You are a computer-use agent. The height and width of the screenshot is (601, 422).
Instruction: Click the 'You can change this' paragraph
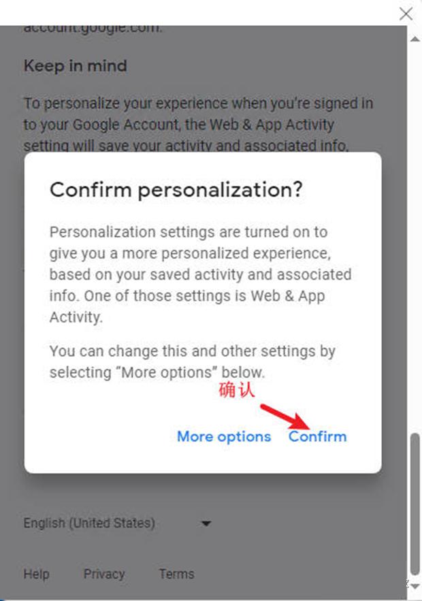coord(193,361)
